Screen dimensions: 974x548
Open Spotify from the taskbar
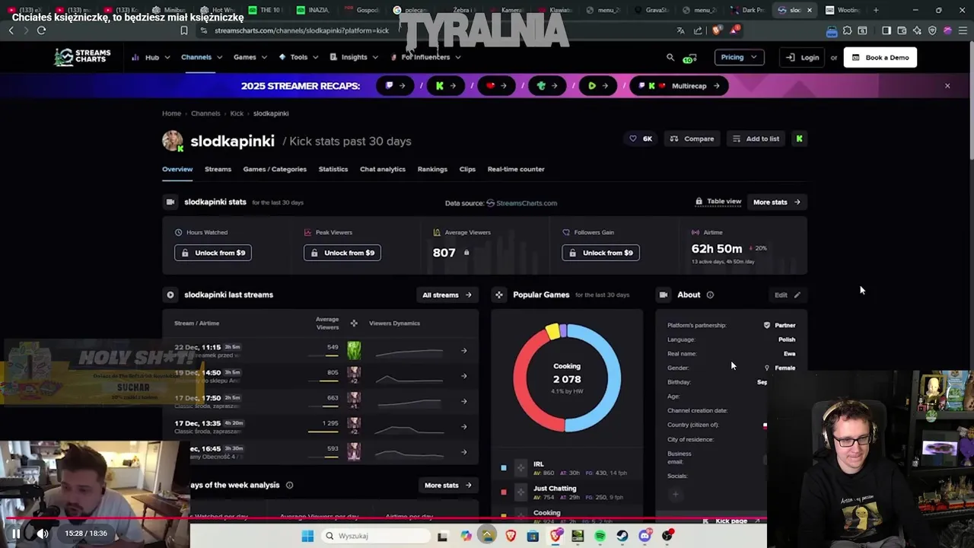click(600, 536)
